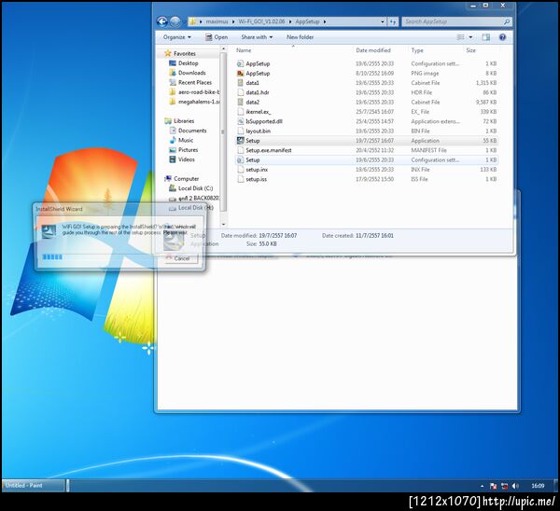Select Computer in navigation pane
This screenshot has height=511, width=560.
click(186, 179)
